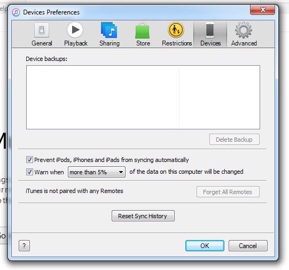Open the Store preferences tab
The image size is (289, 270).
(x=143, y=34)
